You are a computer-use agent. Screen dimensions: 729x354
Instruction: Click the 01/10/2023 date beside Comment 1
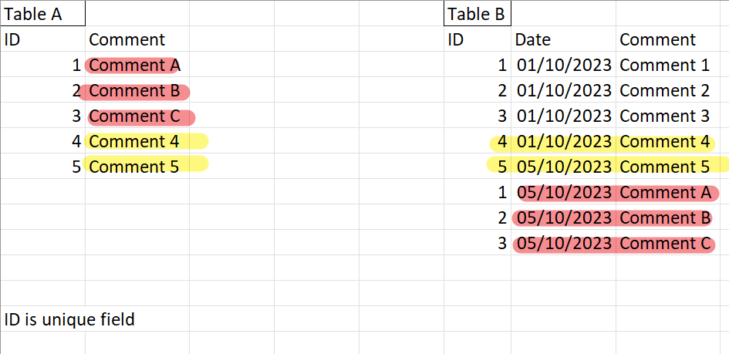point(563,65)
